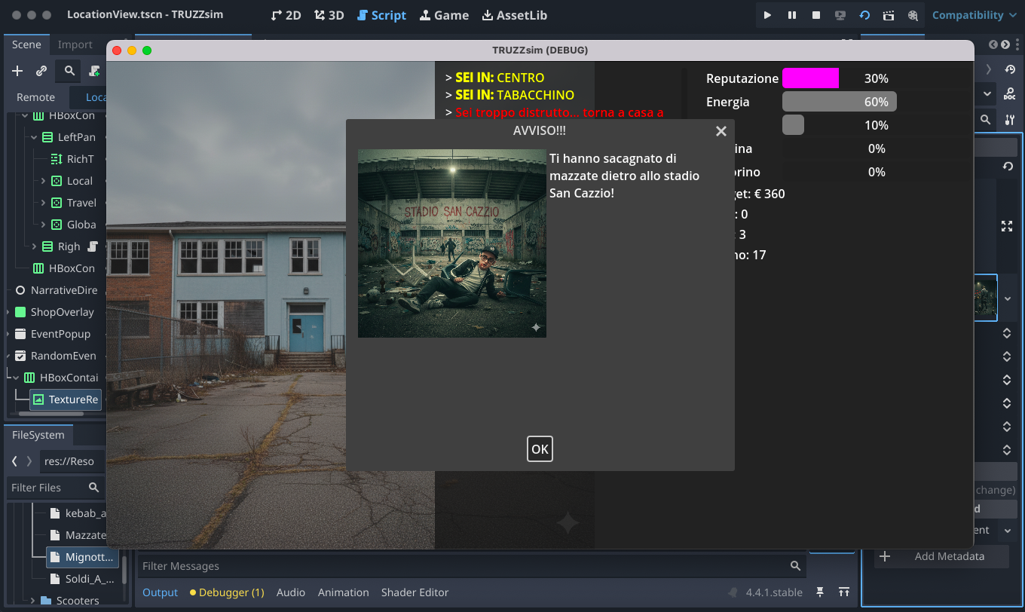The height and width of the screenshot is (612, 1025).
Task: Expand the Globa node in scene tree
Action: [43, 225]
